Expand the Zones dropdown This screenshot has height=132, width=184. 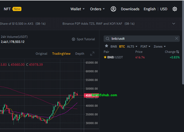[159, 47]
